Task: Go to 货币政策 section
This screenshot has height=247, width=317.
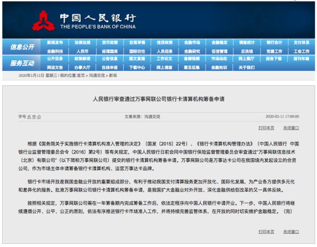Action: 110,42
